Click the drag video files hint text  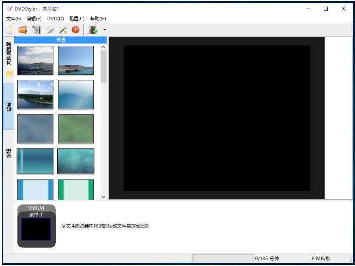(105, 226)
